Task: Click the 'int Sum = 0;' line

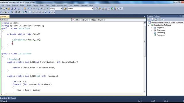Action: click(20, 82)
